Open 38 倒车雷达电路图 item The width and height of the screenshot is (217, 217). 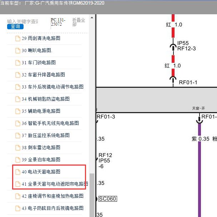[x=41, y=147]
